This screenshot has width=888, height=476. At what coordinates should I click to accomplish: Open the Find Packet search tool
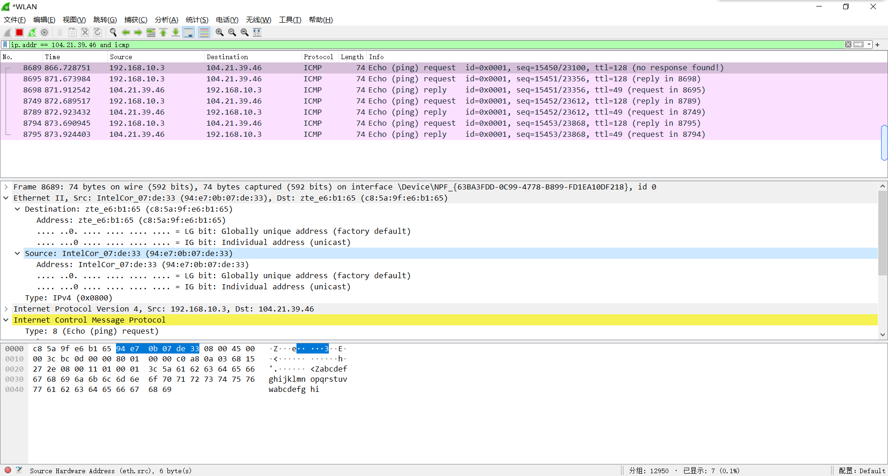pos(113,32)
